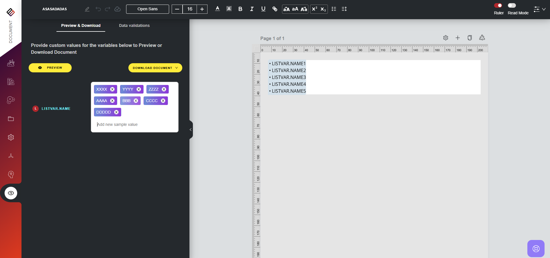This screenshot has width=550, height=258.
Task: Open page settings gear icon
Action: point(445,38)
